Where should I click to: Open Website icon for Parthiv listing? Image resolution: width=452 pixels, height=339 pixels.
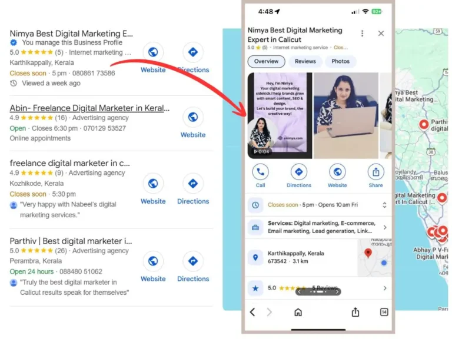point(153,261)
